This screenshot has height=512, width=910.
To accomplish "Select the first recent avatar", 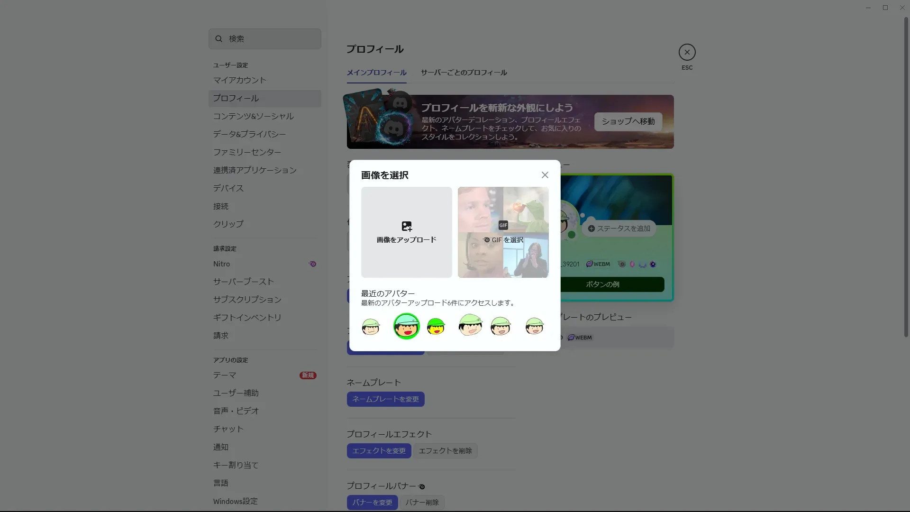I will click(x=371, y=326).
